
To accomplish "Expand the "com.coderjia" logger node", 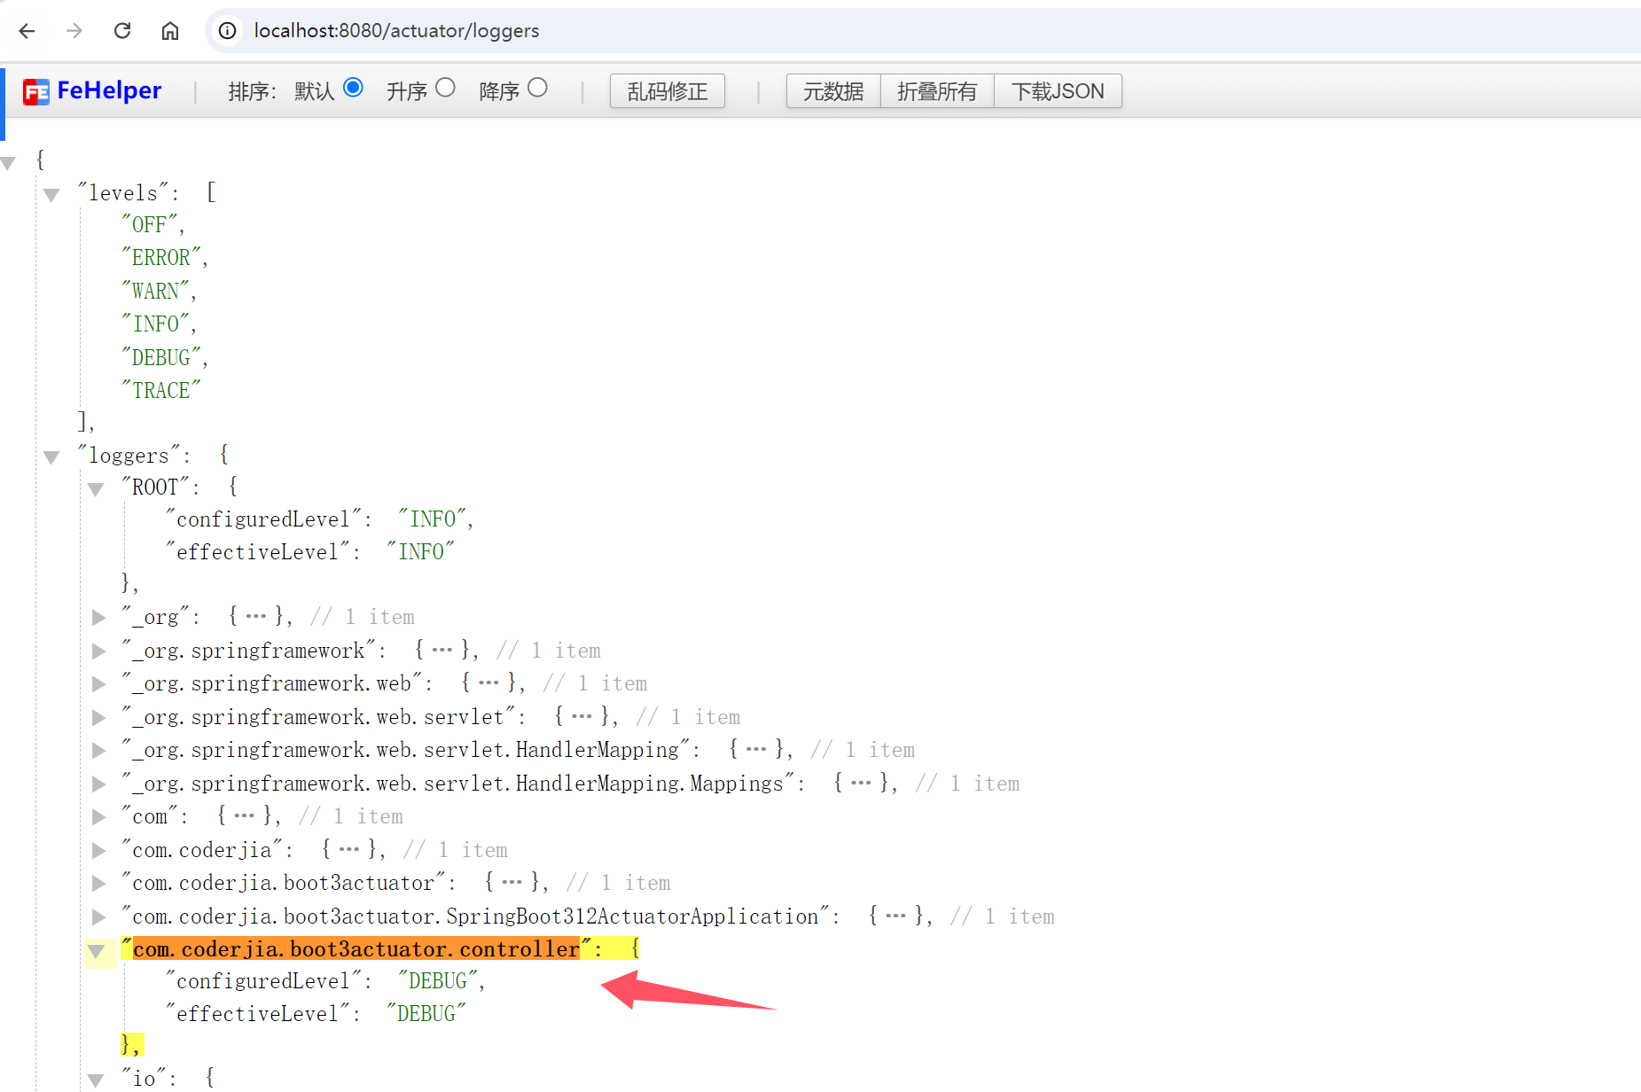I will (x=98, y=850).
